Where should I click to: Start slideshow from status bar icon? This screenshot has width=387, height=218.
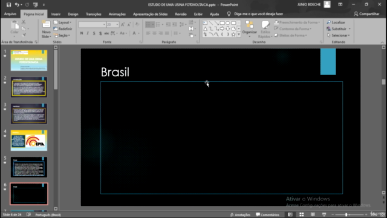324,214
